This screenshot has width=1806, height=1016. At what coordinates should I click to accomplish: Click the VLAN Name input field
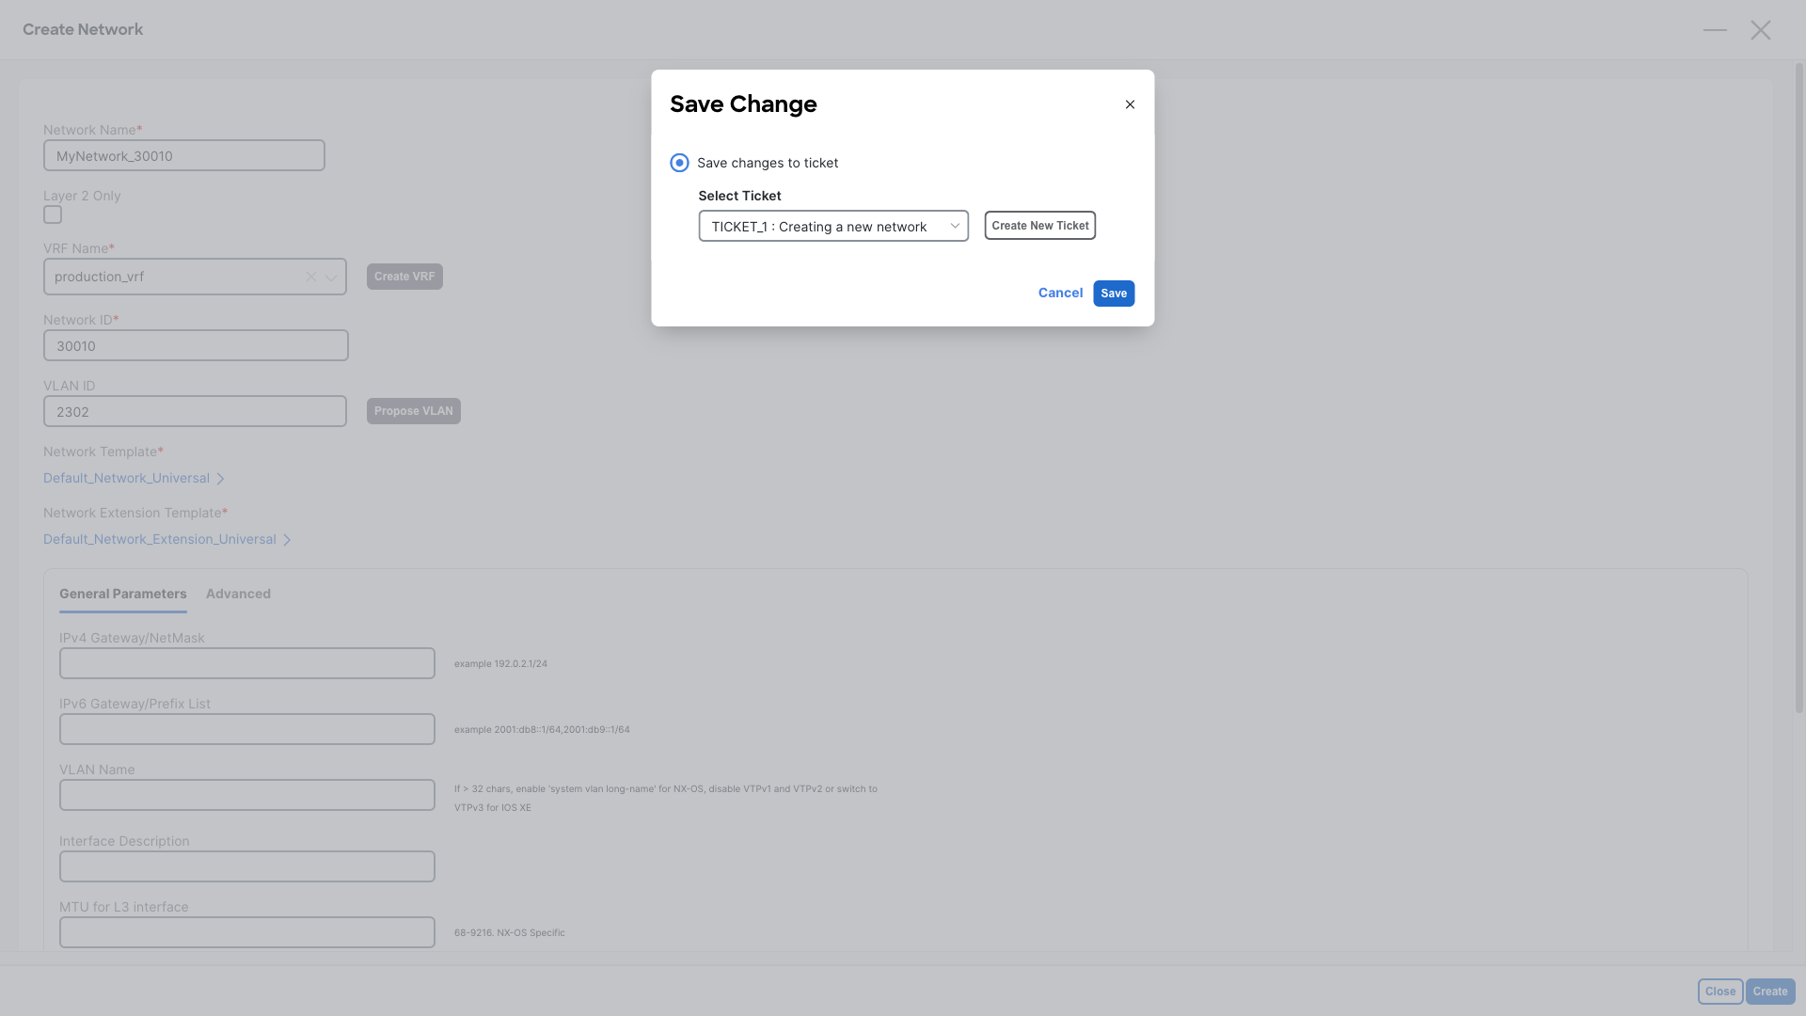[247, 795]
